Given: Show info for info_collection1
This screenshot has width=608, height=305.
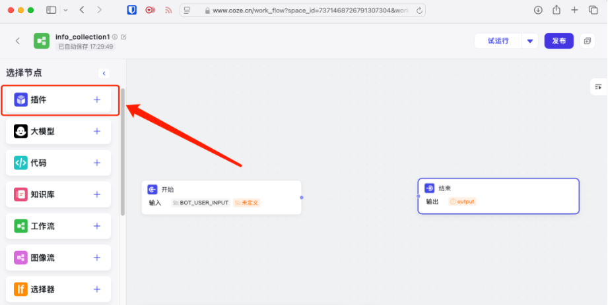Looking at the screenshot, I should [115, 37].
